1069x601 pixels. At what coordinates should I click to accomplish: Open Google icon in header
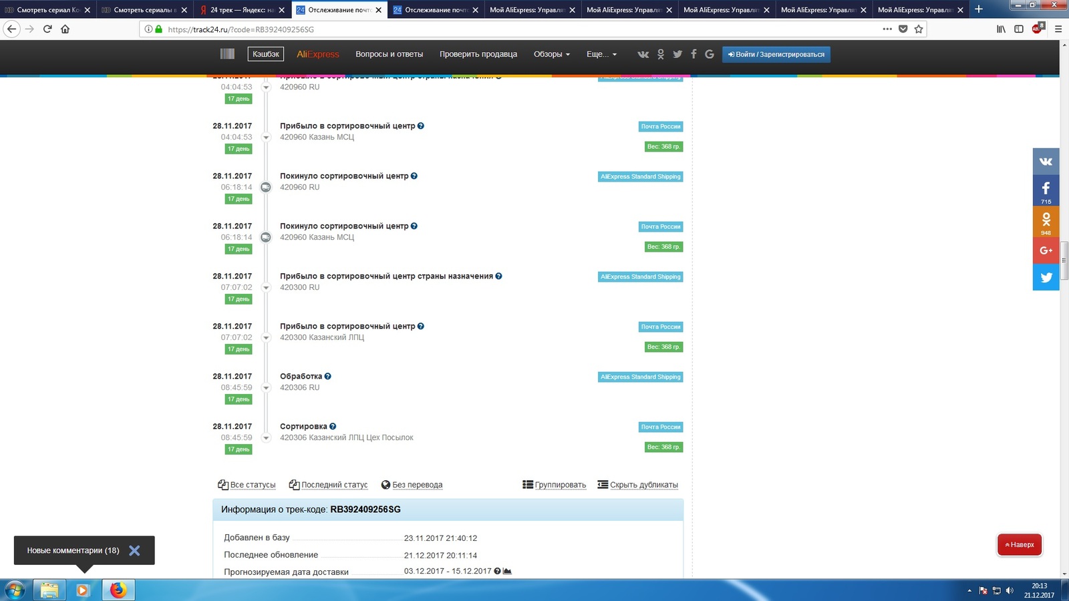click(709, 54)
